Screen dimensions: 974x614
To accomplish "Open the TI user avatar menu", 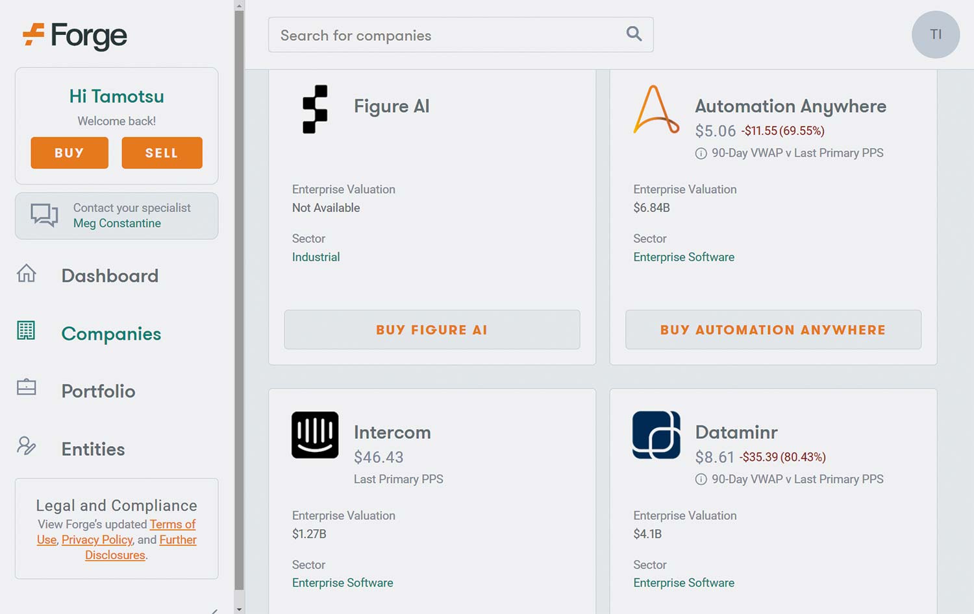I will tap(936, 34).
